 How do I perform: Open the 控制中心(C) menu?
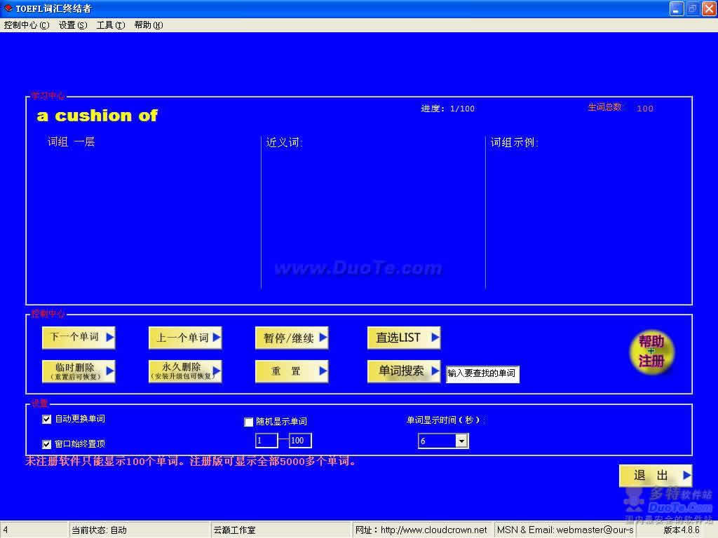click(27, 25)
